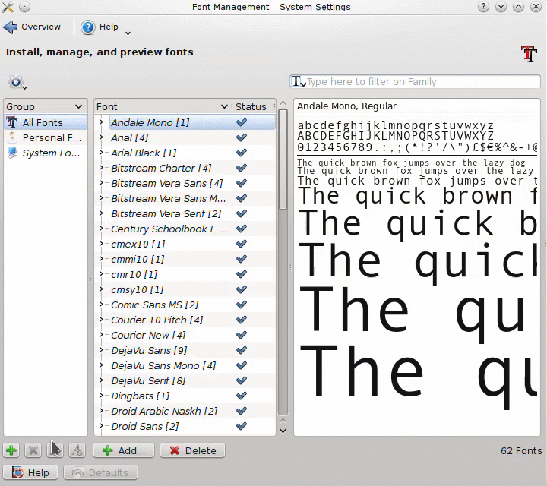
Task: Toggle status check of Andale Mono
Action: coord(242,122)
